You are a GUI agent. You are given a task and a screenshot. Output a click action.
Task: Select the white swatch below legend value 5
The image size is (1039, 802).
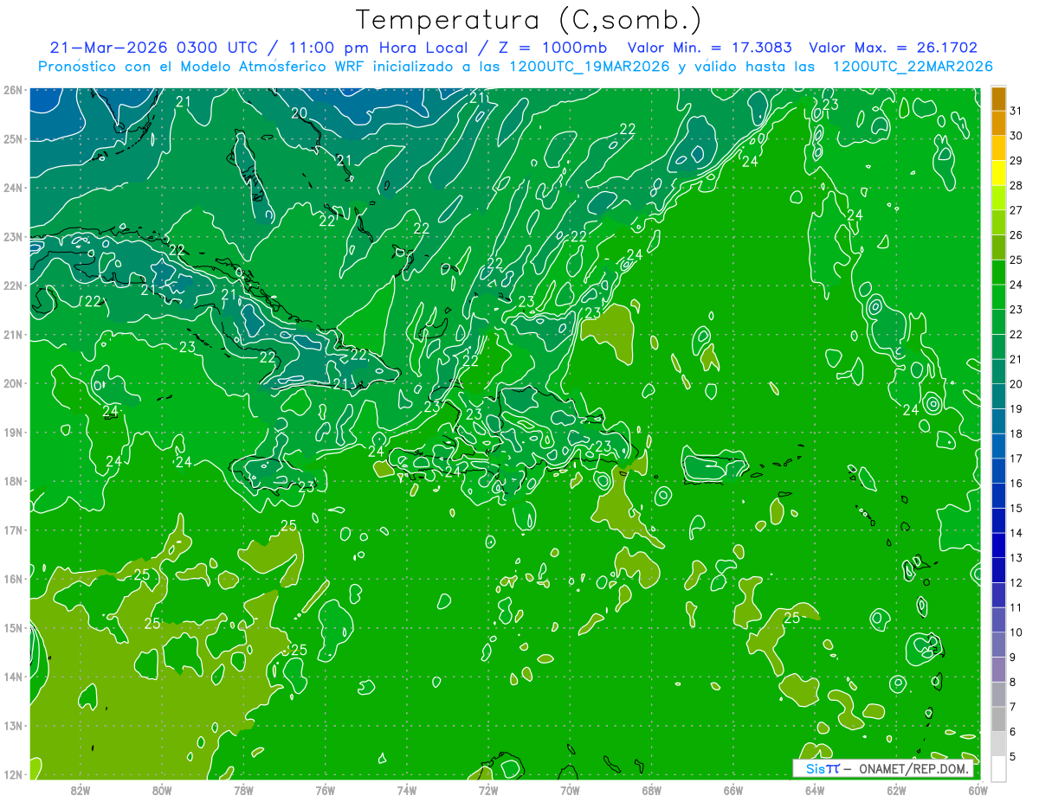tap(998, 768)
